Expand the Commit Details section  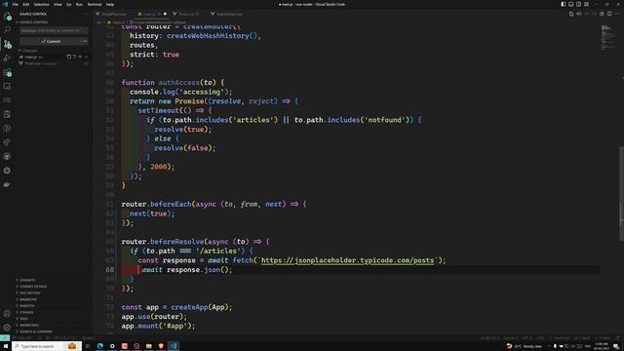(32, 287)
